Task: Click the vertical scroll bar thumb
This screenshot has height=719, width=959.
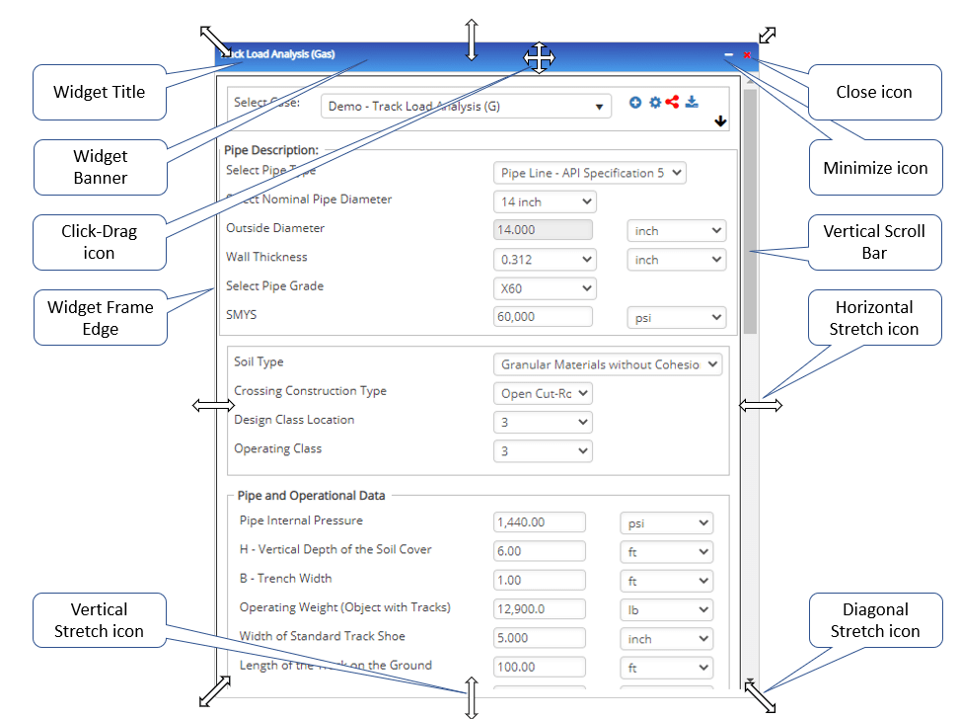Action: click(750, 211)
